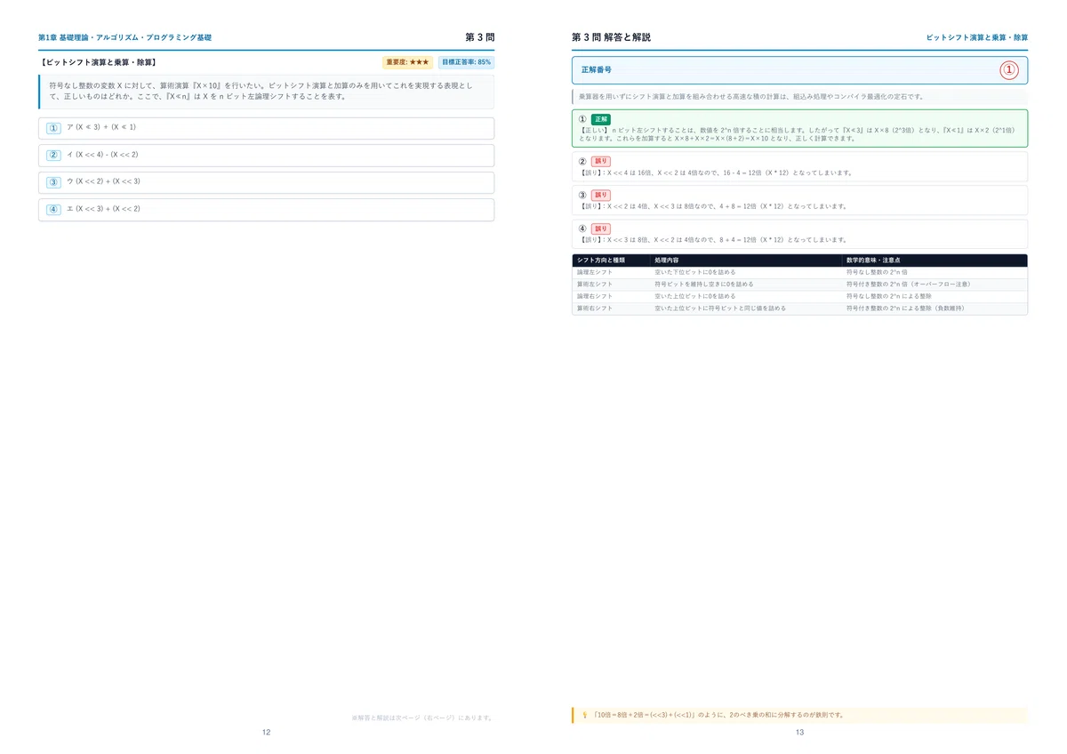Click page number 13
Viewport: 1067px width, 754px height.
point(800,733)
